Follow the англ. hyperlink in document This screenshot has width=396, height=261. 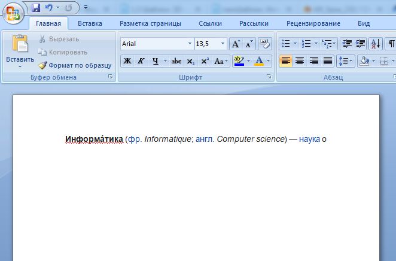coord(205,139)
